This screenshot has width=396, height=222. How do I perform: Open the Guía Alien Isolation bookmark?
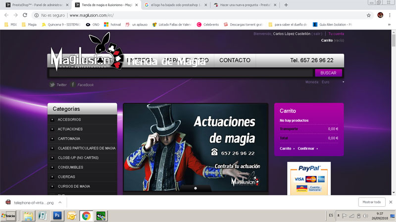coord(332,24)
